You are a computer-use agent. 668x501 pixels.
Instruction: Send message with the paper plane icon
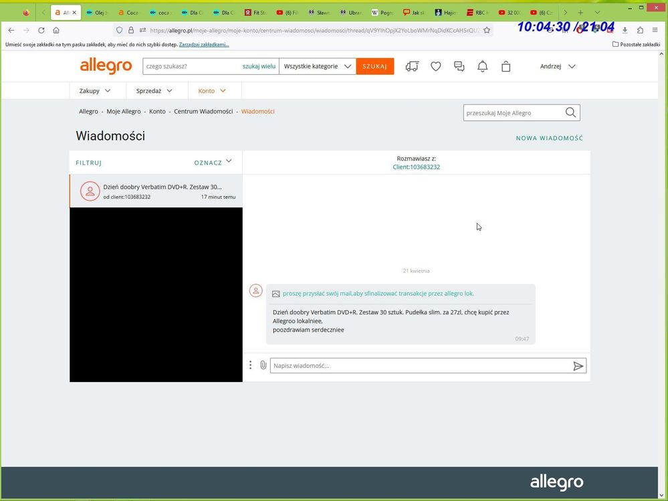click(578, 366)
